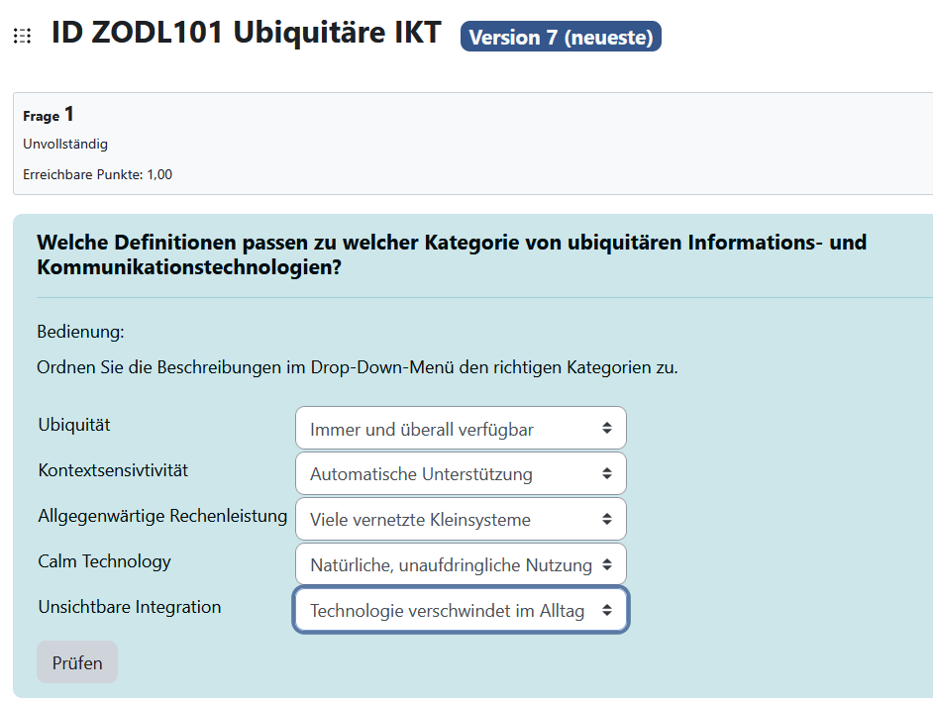This screenshot has height=703, width=933.
Task: Open the Ubiquität dropdown menu
Action: coord(461,428)
